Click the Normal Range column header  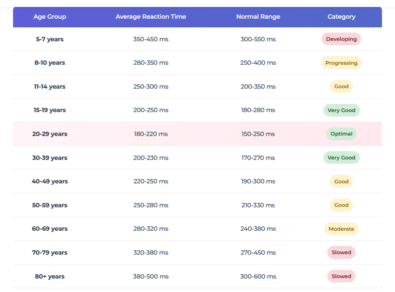258,17
